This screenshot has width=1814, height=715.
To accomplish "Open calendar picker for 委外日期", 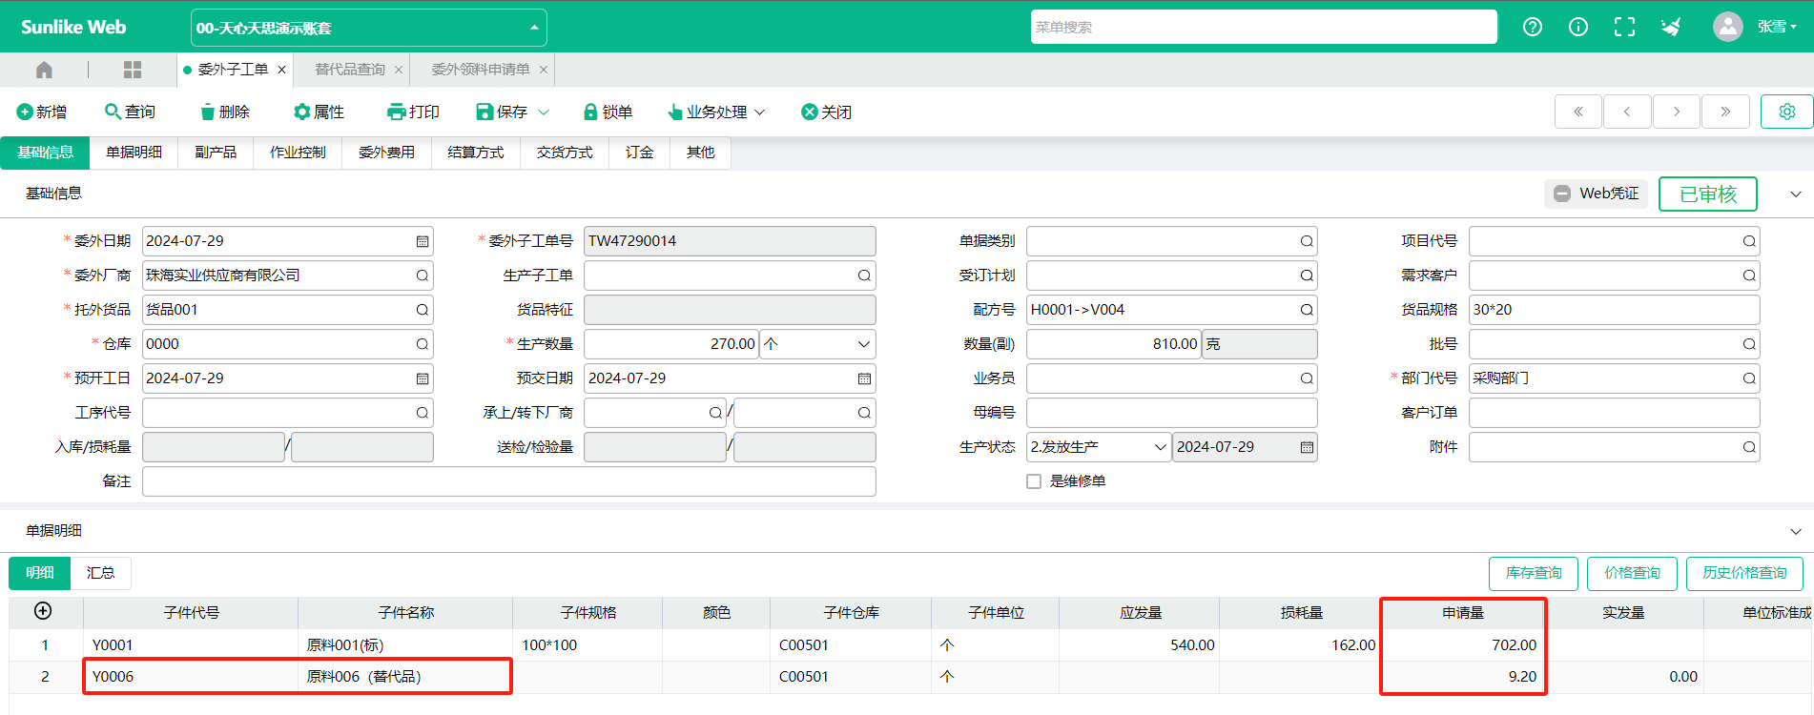I will (x=422, y=241).
